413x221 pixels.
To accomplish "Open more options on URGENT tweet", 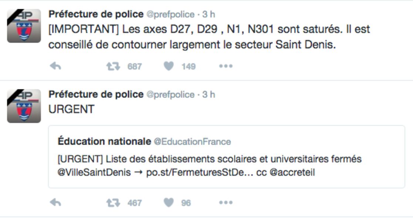I will (226, 203).
